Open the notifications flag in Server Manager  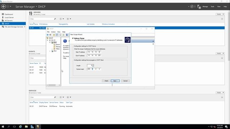pos(199,6)
